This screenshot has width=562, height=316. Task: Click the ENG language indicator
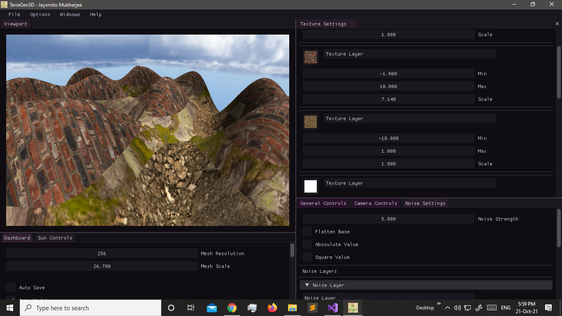pyautogui.click(x=506, y=308)
